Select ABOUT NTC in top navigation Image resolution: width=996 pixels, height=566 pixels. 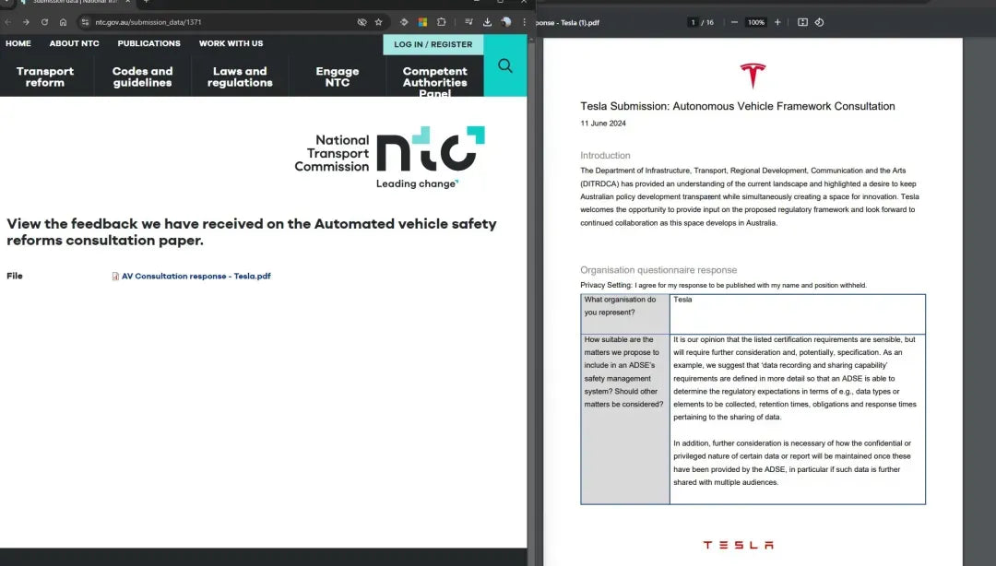click(x=74, y=43)
